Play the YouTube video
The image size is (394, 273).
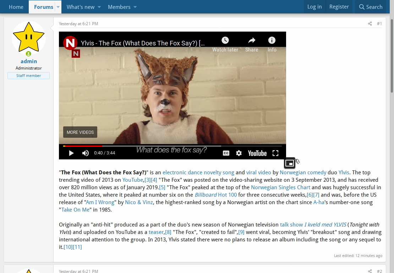[x=71, y=153]
